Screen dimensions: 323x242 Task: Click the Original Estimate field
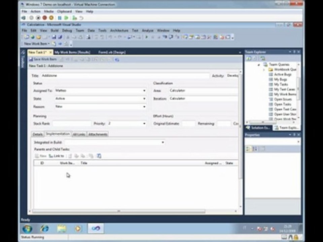188,123
